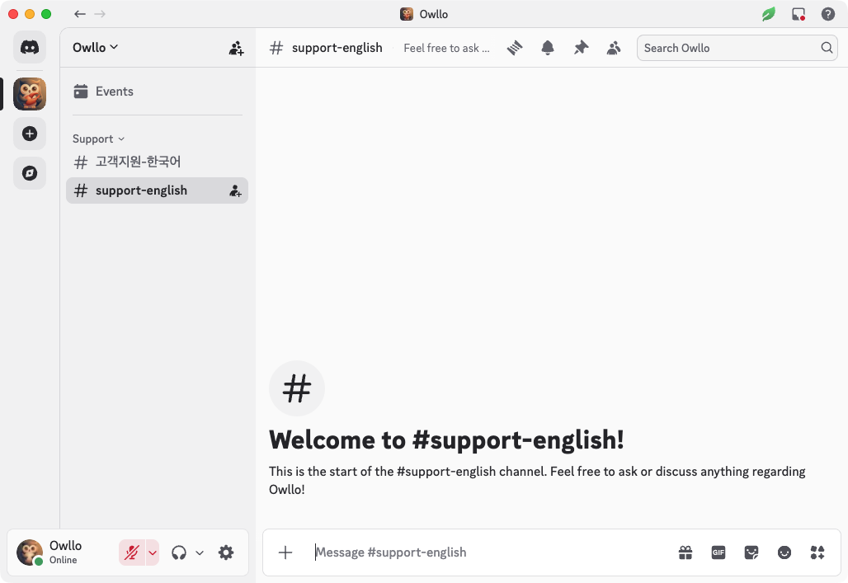Invite people to support-english channel
848x583 pixels.
point(236,190)
